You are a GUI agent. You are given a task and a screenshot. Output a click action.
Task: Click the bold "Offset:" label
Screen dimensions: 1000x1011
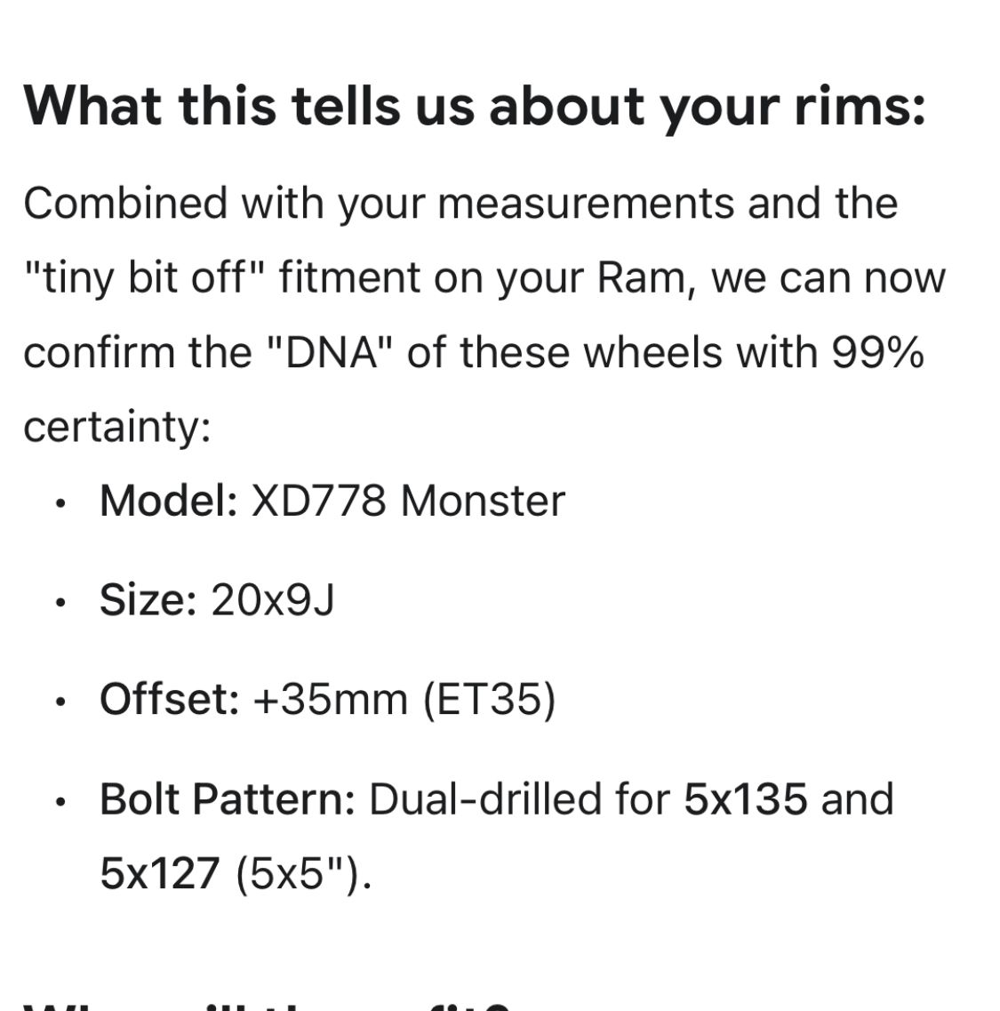(x=169, y=700)
